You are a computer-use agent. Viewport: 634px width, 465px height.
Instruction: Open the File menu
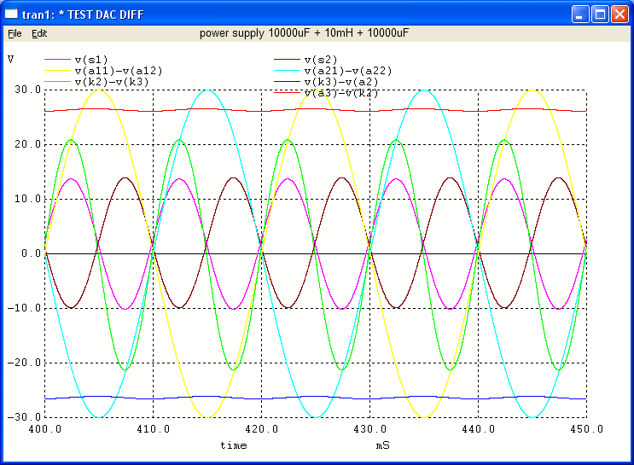coord(15,33)
